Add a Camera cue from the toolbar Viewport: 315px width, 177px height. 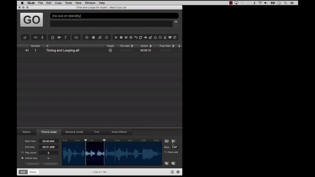coord(59,37)
